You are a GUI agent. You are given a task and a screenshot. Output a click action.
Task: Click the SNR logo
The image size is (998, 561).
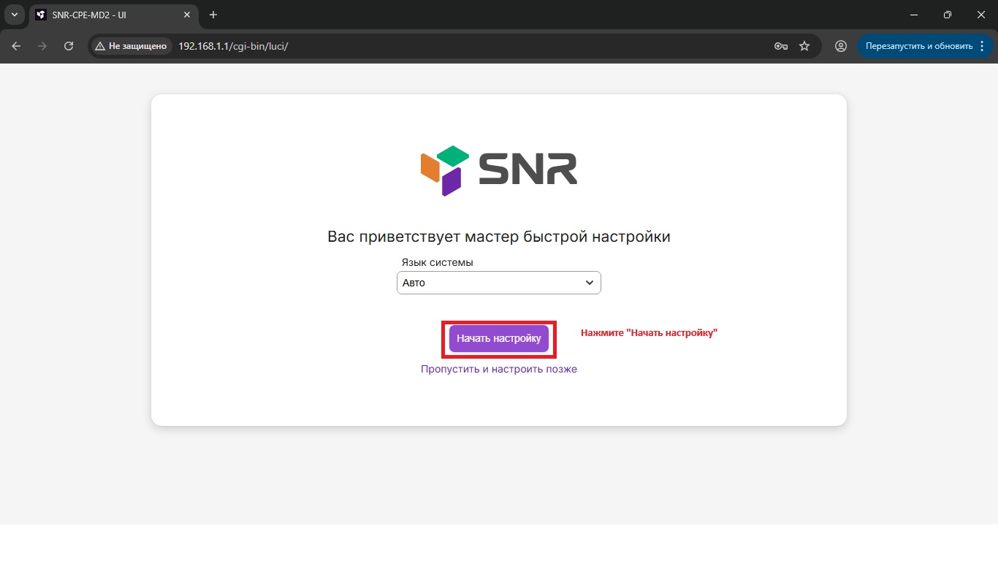coord(499,171)
